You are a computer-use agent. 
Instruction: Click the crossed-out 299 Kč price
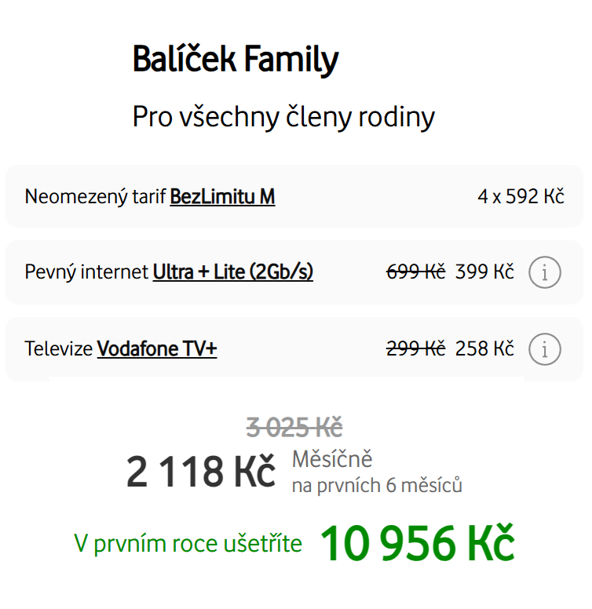[416, 349]
